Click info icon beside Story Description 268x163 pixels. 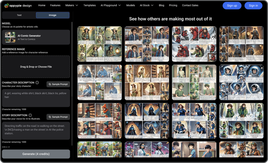30,115
